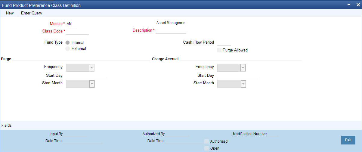
Task: Click the Fund Type label
Action: pos(54,42)
